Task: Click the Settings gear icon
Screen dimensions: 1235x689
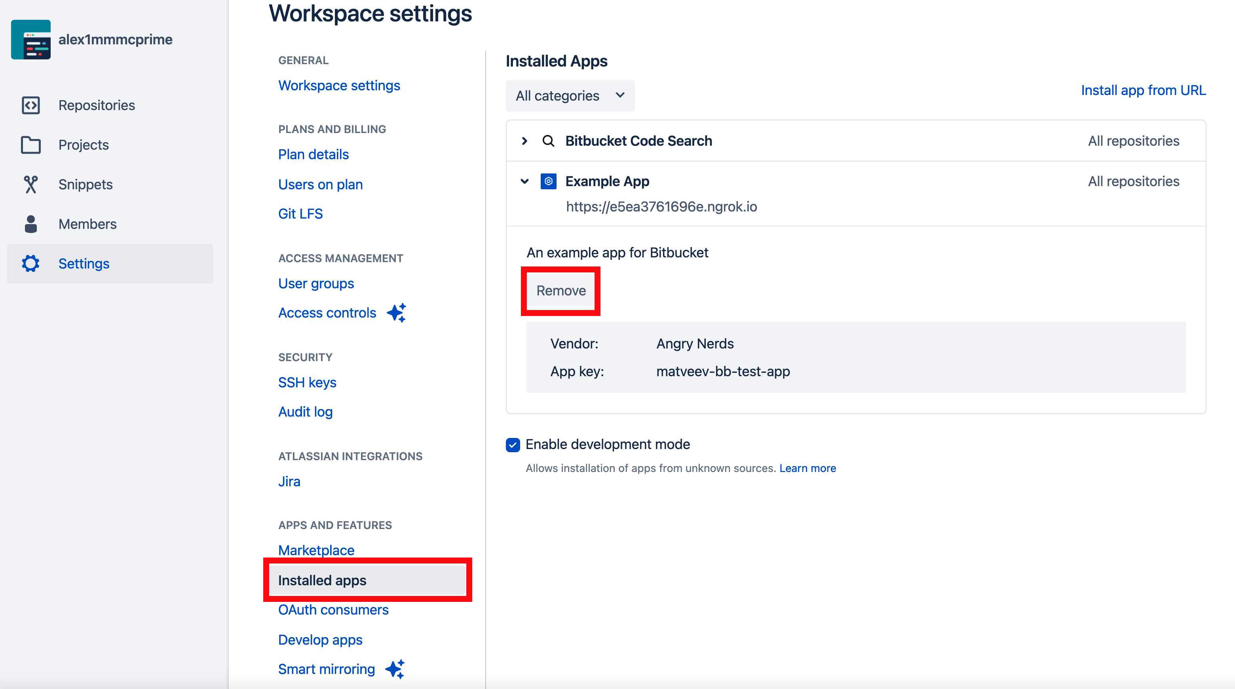Action: click(x=31, y=264)
